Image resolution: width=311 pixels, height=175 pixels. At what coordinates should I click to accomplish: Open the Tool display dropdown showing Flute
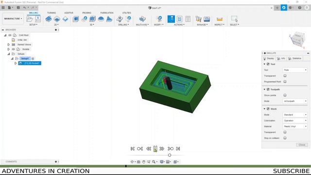(x=295, y=70)
